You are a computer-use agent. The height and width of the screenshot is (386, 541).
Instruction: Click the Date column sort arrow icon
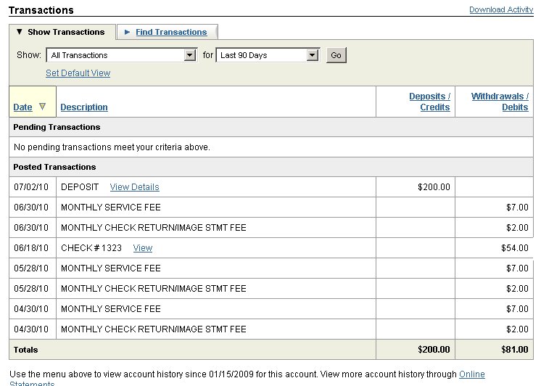pyautogui.click(x=42, y=107)
